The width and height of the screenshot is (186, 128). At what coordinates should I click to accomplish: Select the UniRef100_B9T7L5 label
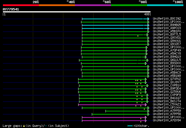pos(167,35)
